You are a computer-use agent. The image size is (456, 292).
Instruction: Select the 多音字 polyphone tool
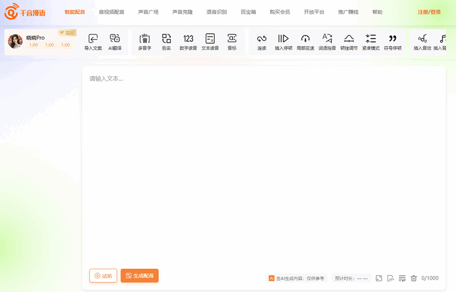[x=145, y=42]
